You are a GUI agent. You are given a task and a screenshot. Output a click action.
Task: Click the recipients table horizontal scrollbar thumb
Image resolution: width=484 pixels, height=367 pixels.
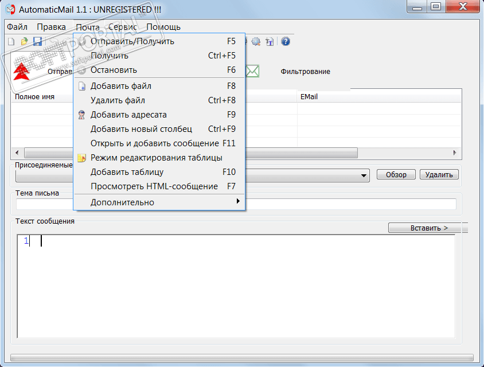point(191,153)
